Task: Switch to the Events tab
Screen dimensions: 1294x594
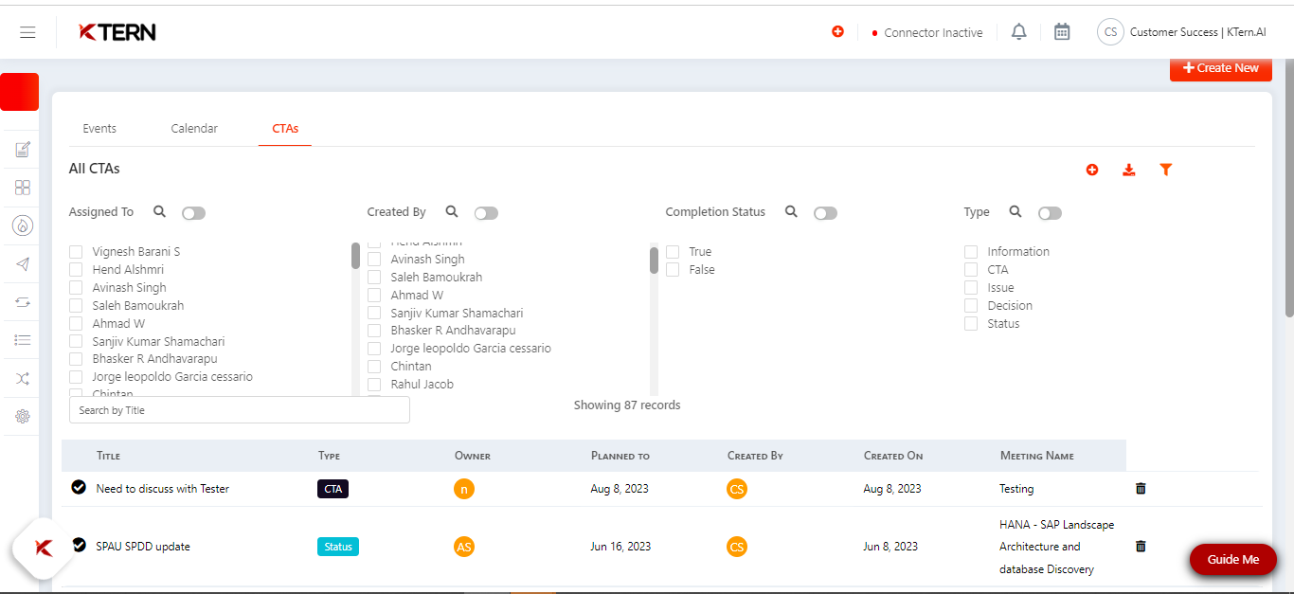Action: tap(99, 129)
